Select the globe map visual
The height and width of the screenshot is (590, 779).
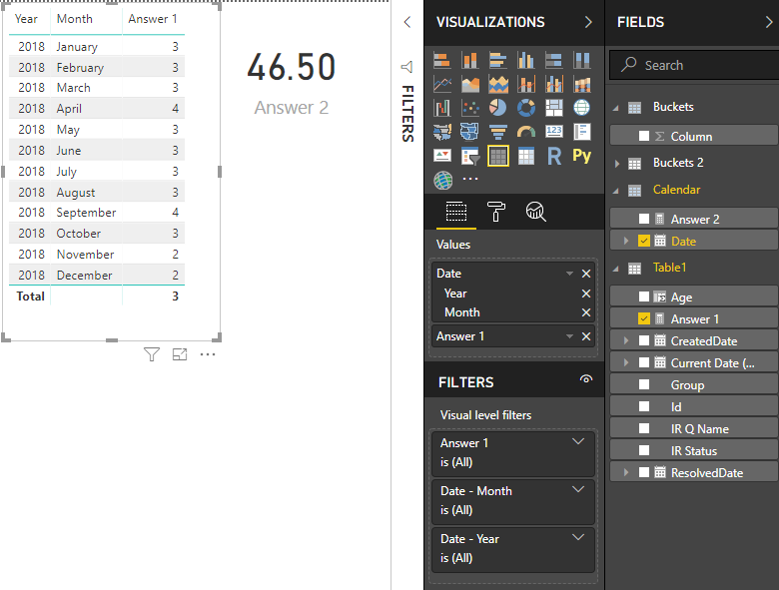coord(582,107)
